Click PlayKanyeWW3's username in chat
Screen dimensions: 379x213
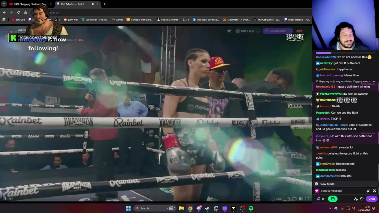331,94
